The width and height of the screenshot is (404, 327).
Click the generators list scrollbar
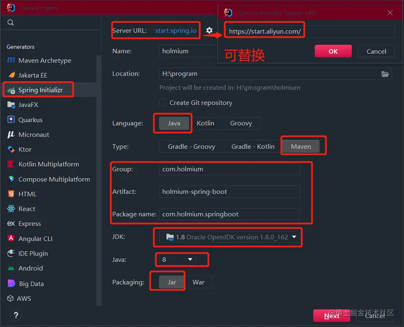99,180
